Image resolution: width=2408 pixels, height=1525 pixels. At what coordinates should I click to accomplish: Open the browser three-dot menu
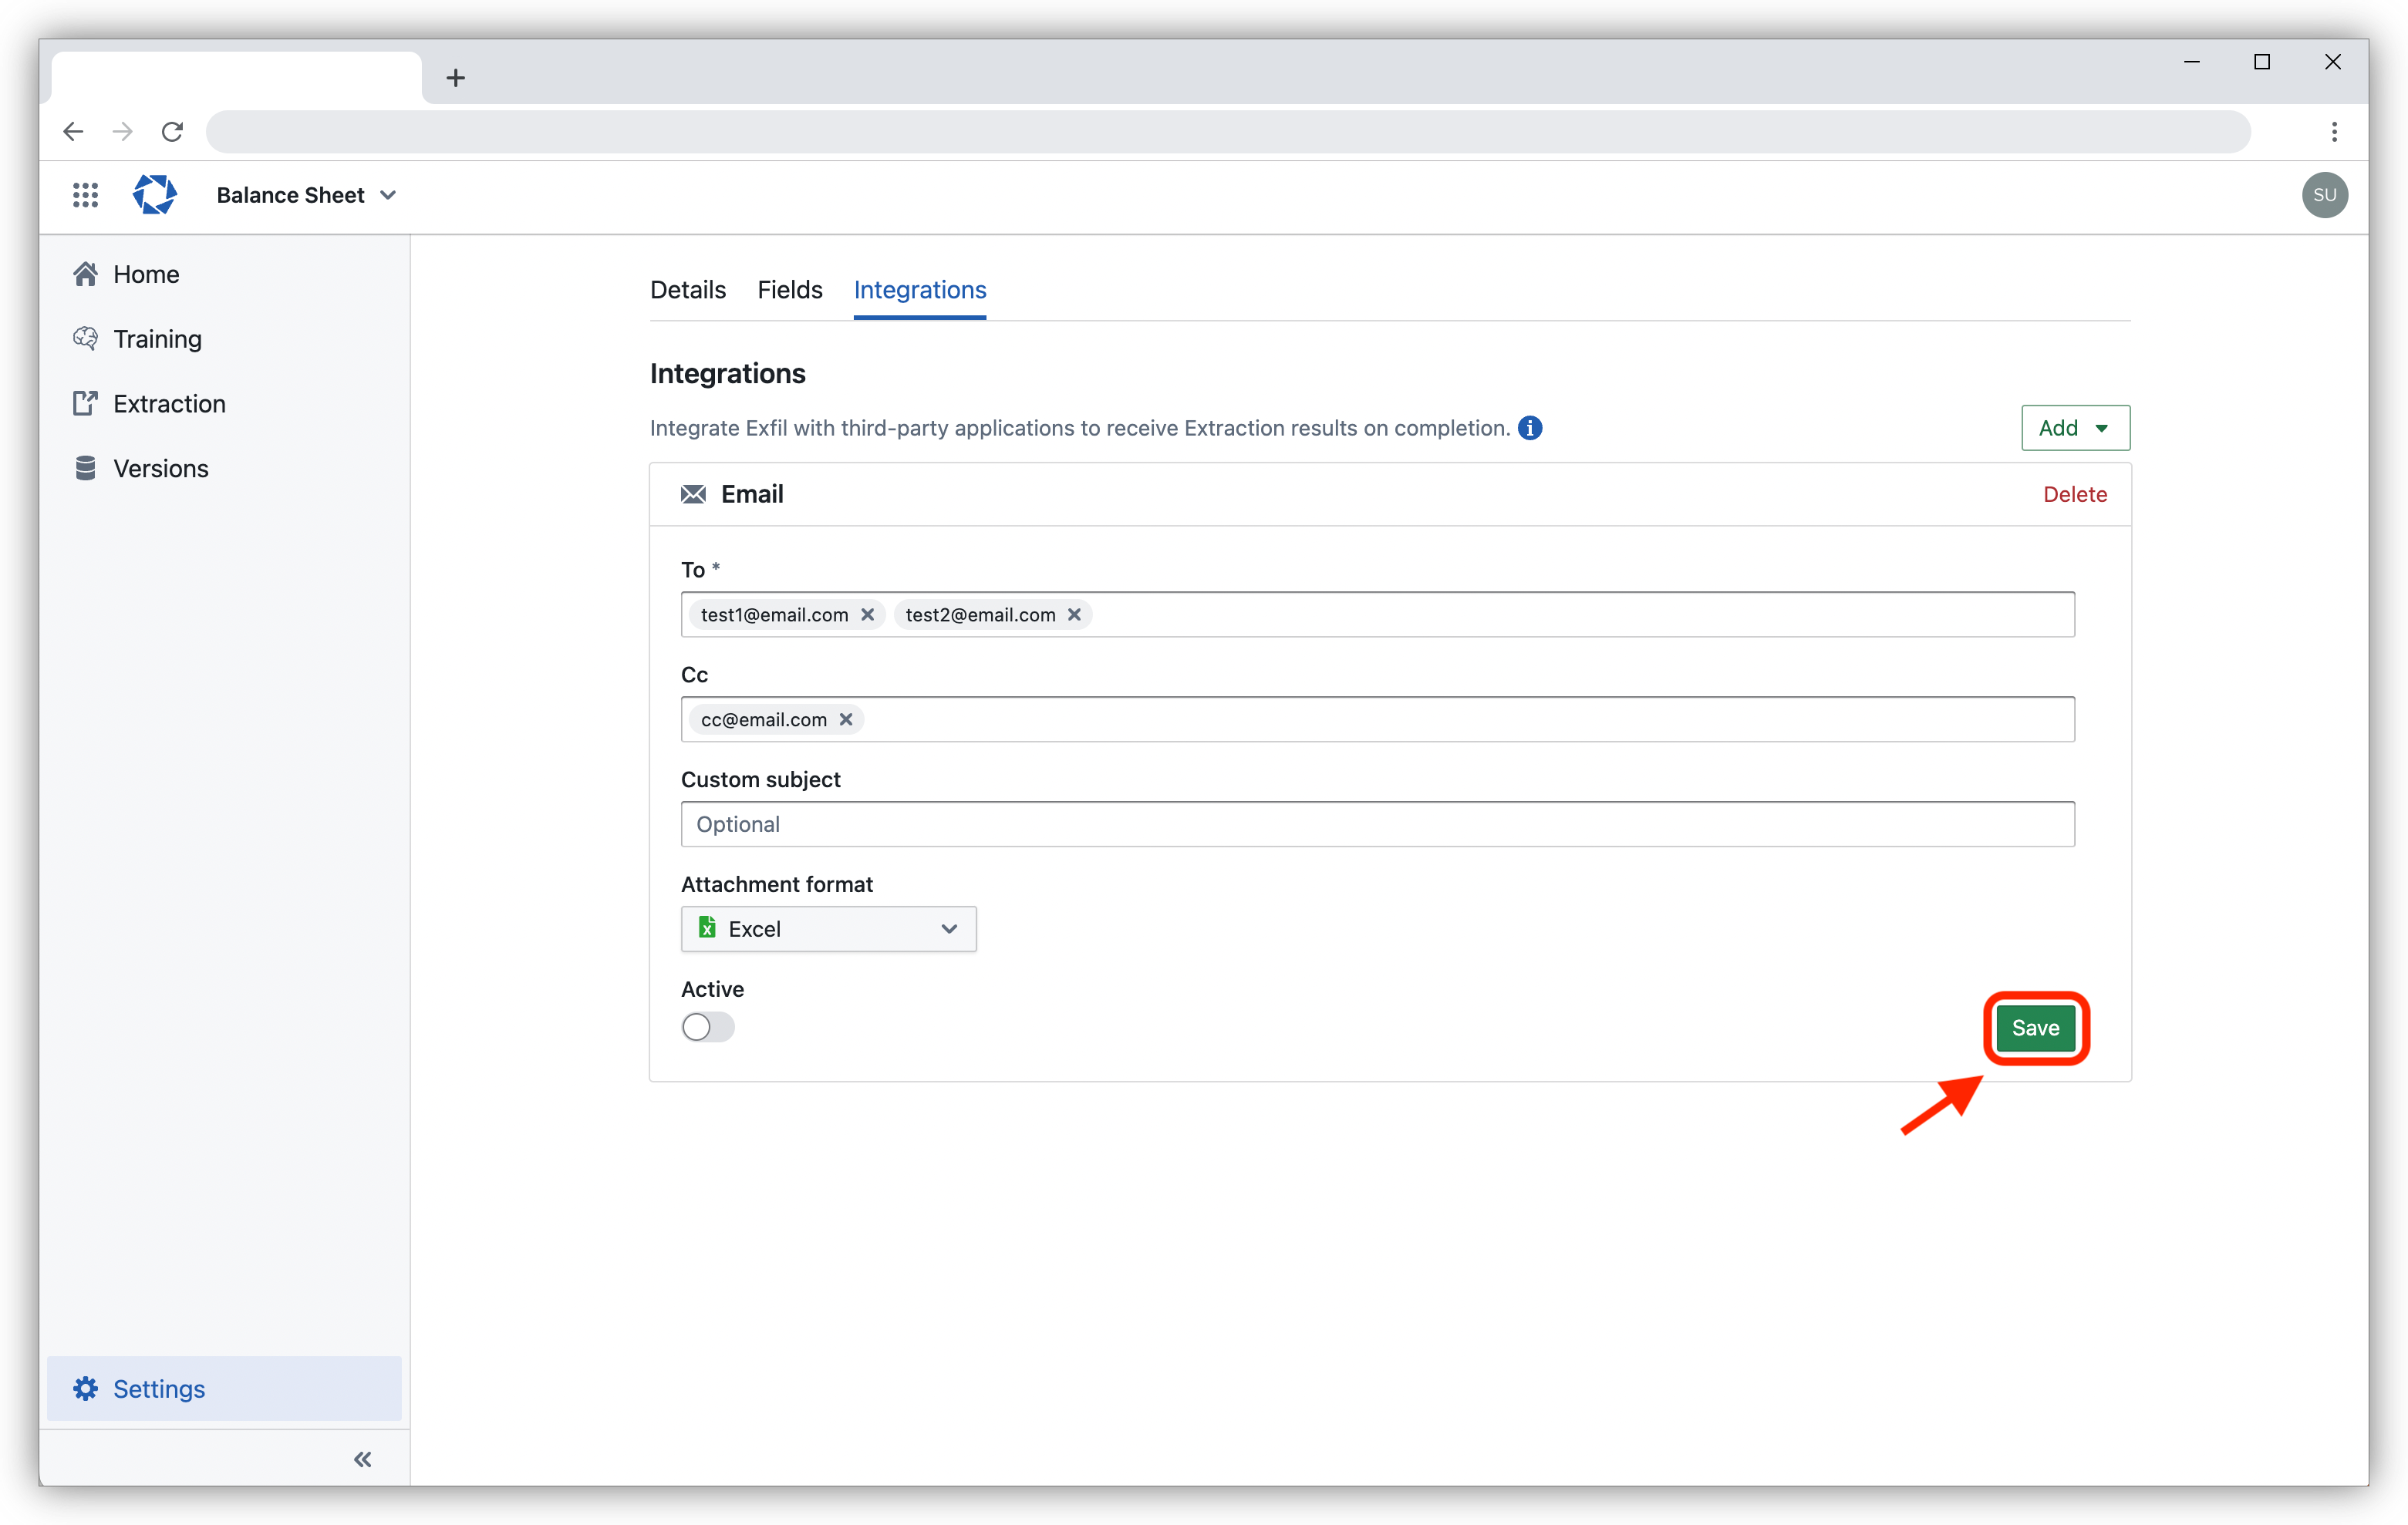2334,132
